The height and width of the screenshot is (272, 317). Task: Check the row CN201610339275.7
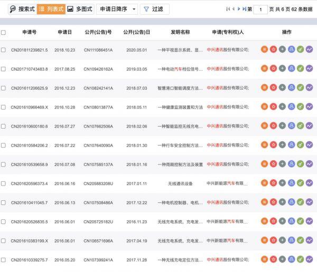click(3, 260)
